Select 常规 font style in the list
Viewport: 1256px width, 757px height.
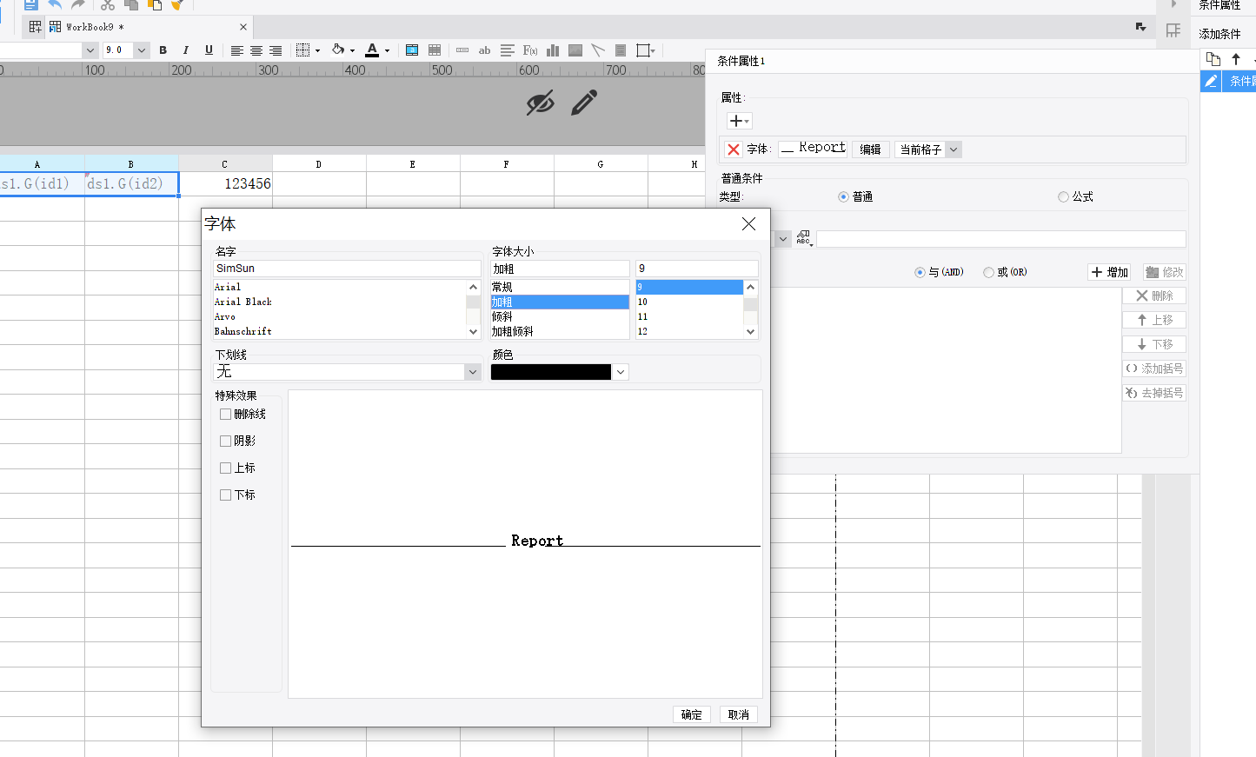click(560, 288)
